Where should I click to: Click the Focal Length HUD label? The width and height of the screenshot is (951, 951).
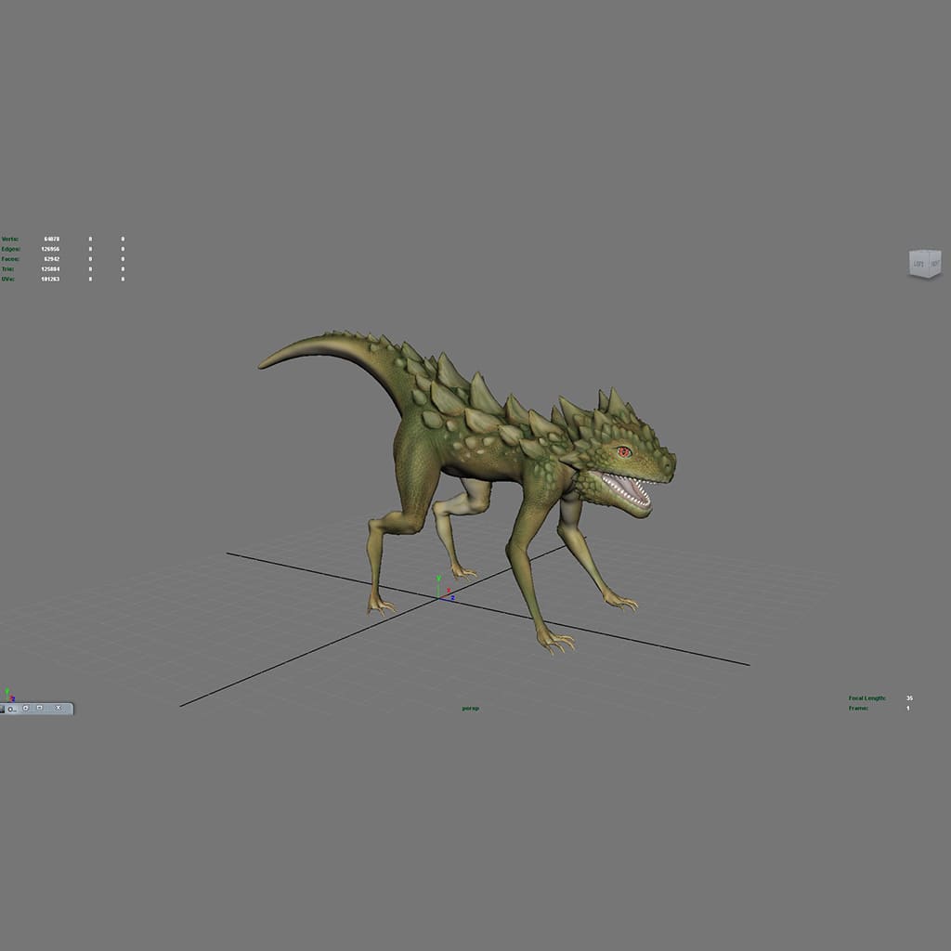(x=866, y=697)
